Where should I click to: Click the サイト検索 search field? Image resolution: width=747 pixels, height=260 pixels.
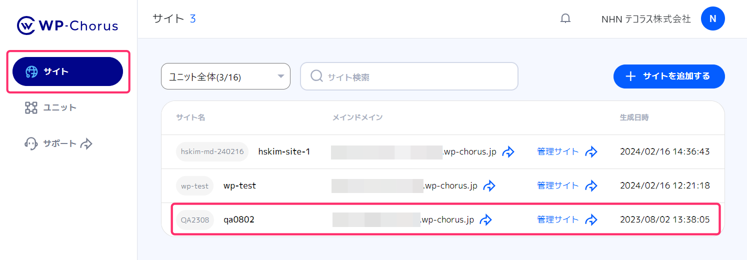409,76
